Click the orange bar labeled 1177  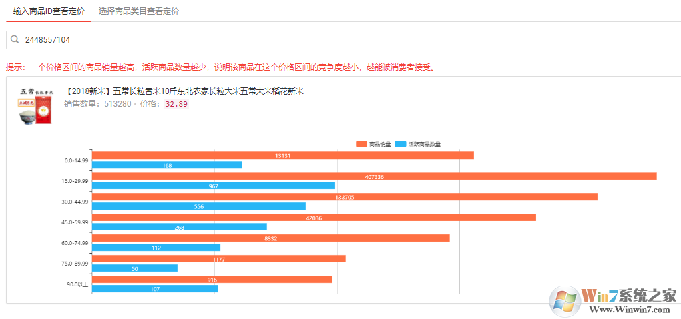(x=219, y=259)
